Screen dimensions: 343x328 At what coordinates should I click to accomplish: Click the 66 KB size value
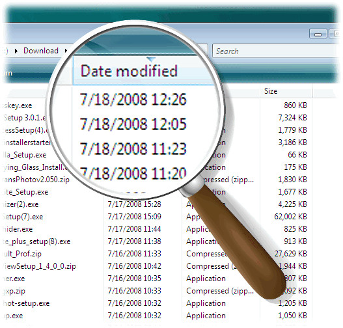pyautogui.click(x=297, y=155)
